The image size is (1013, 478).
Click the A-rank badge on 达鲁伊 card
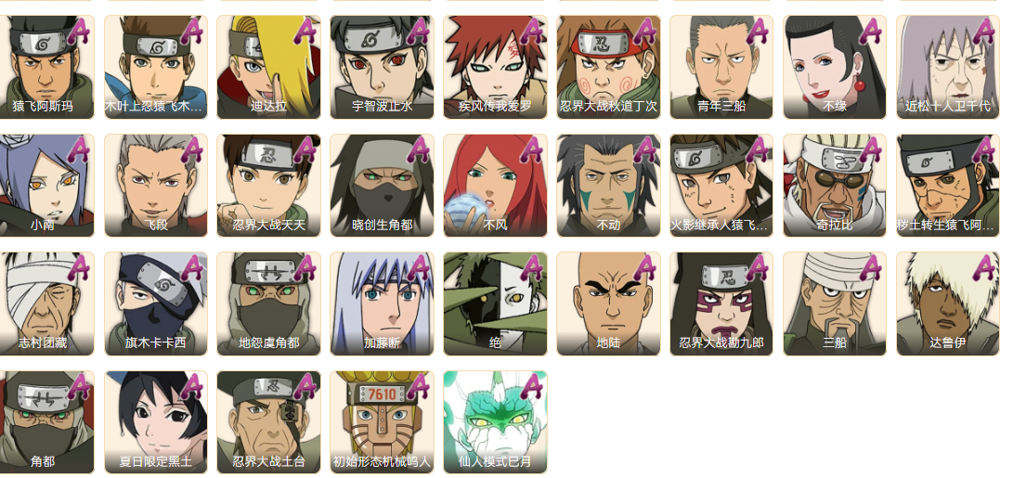coord(984,267)
